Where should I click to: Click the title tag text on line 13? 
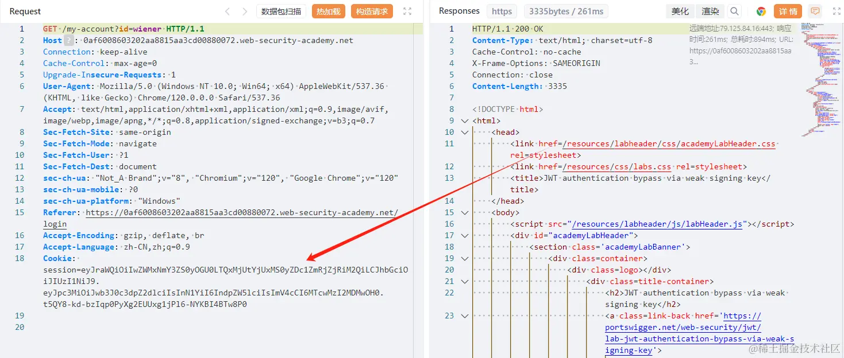point(652,178)
